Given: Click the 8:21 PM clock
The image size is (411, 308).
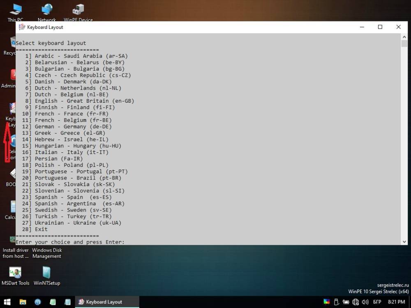Looking at the screenshot, I should coord(396,302).
